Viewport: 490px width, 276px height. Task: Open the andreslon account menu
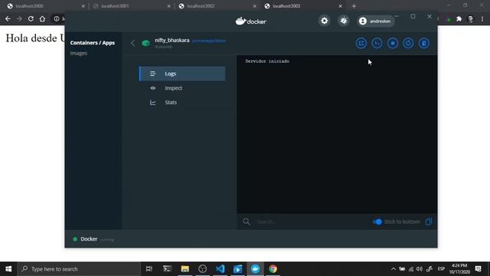[375, 21]
